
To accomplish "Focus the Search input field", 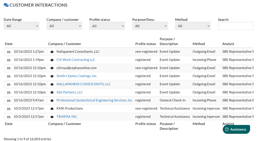I will click(236, 26).
